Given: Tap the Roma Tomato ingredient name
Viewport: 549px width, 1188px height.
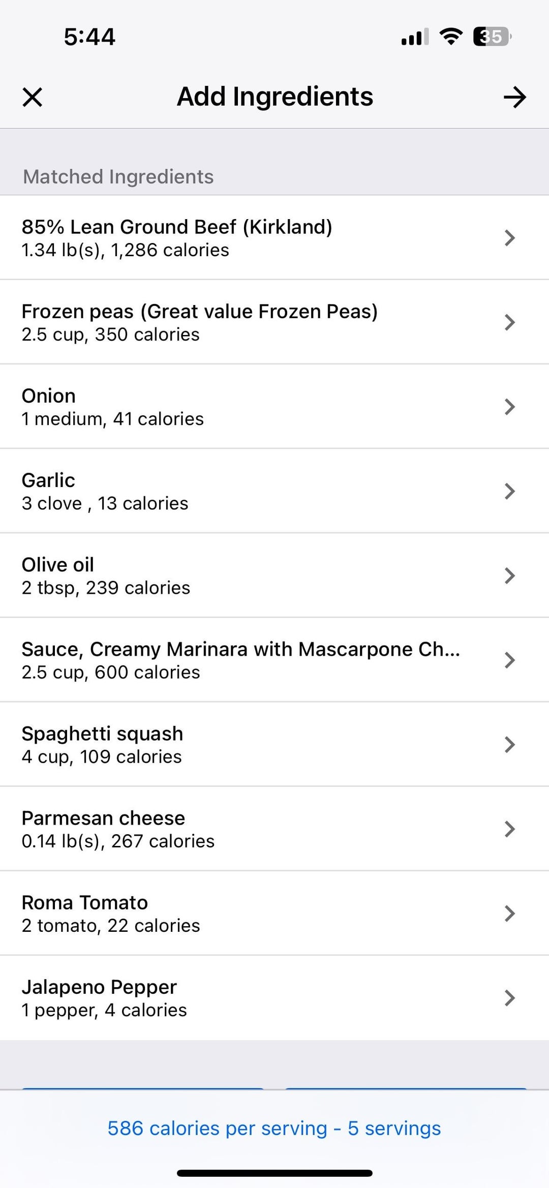Looking at the screenshot, I should (84, 902).
